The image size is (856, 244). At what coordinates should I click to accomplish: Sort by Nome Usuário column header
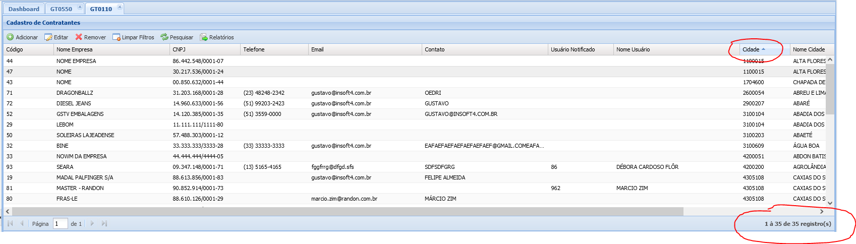click(676, 49)
